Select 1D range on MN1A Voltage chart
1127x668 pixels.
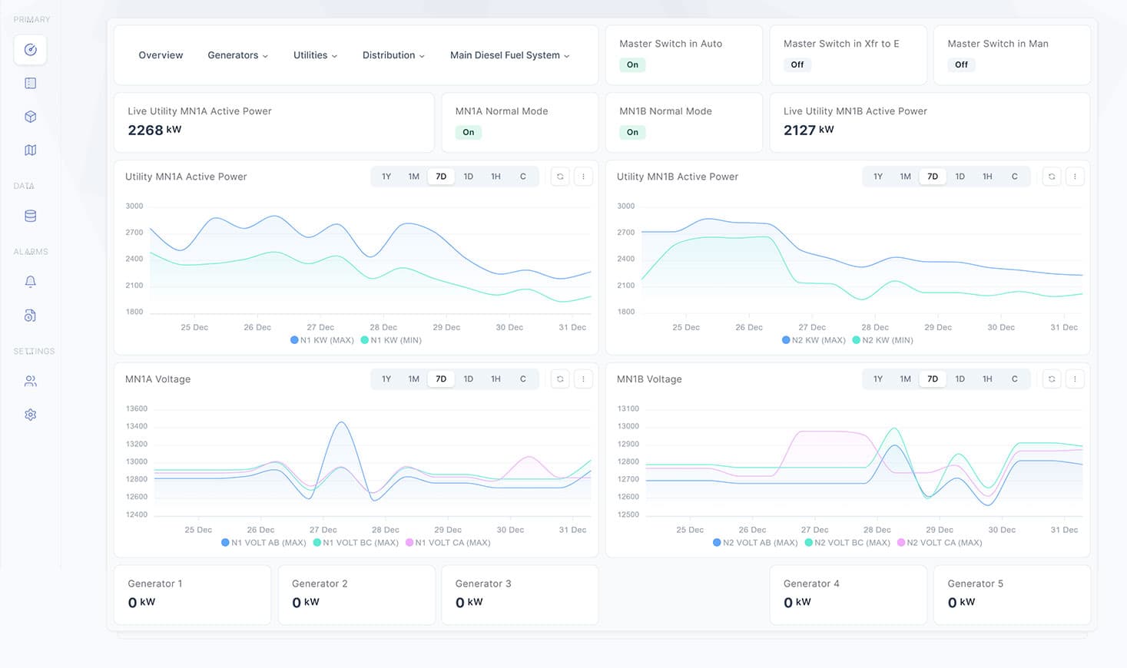coord(468,379)
